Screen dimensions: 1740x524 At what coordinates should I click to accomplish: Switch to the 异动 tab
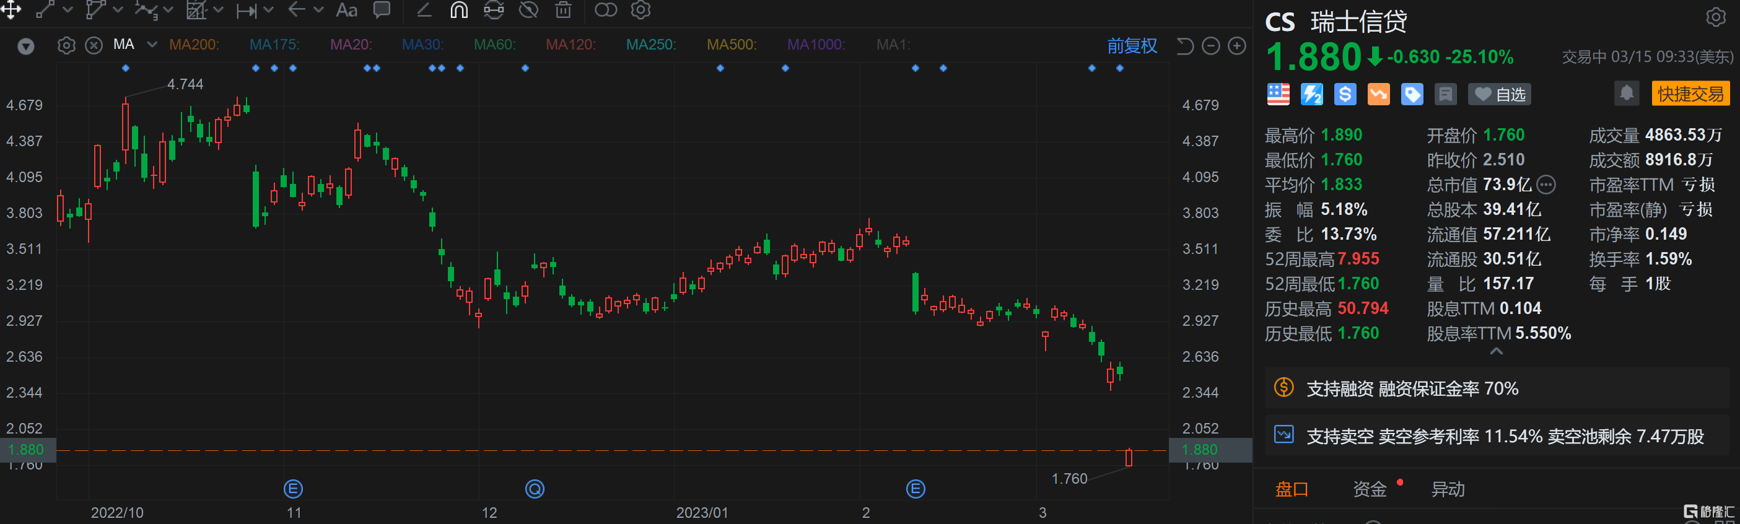point(1448,489)
